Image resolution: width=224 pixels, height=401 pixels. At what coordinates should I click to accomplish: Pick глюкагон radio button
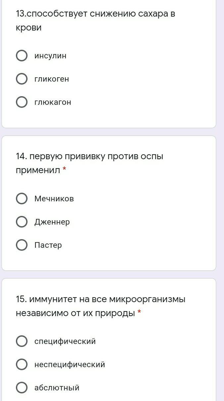click(22, 102)
